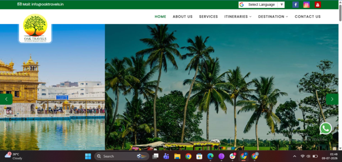Open the About Us page
The height and width of the screenshot is (162, 342).
click(183, 16)
